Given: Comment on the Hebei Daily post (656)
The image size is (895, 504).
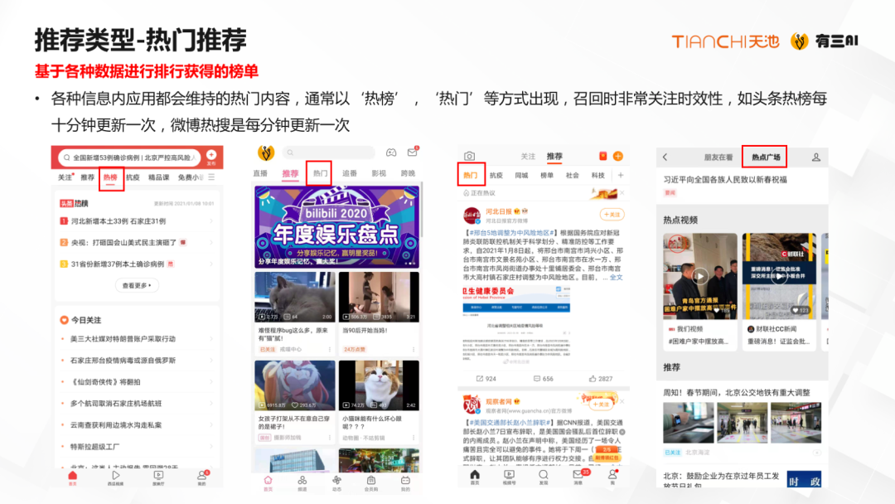Looking at the screenshot, I should pos(544,379).
